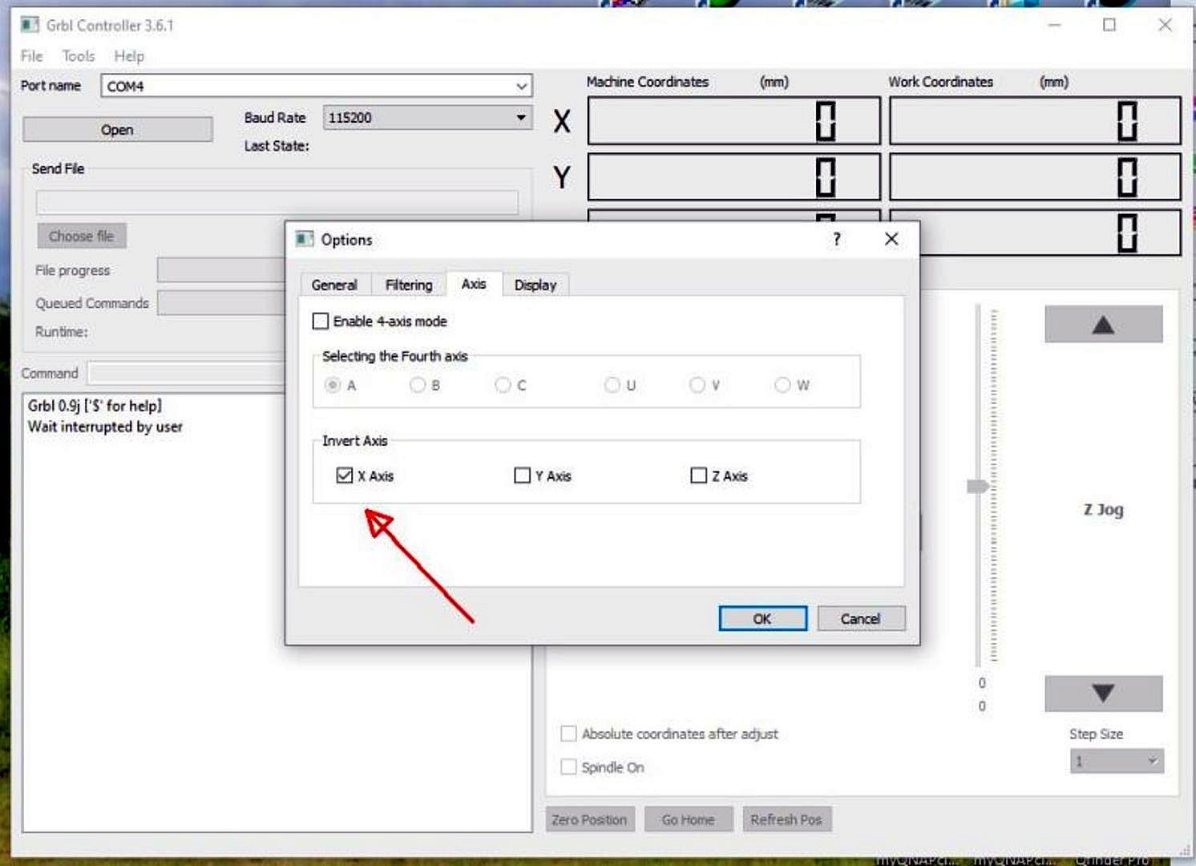This screenshot has height=866, width=1196.
Task: Expand the Port name COM4 dropdown
Action: [521, 86]
